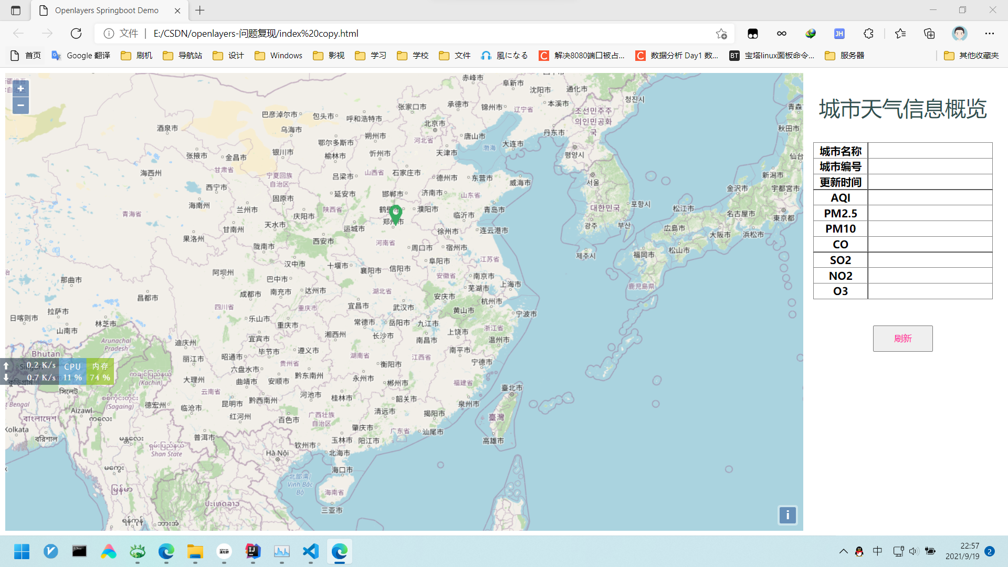Click the OpenLayers zoom-out control on map

(20, 105)
